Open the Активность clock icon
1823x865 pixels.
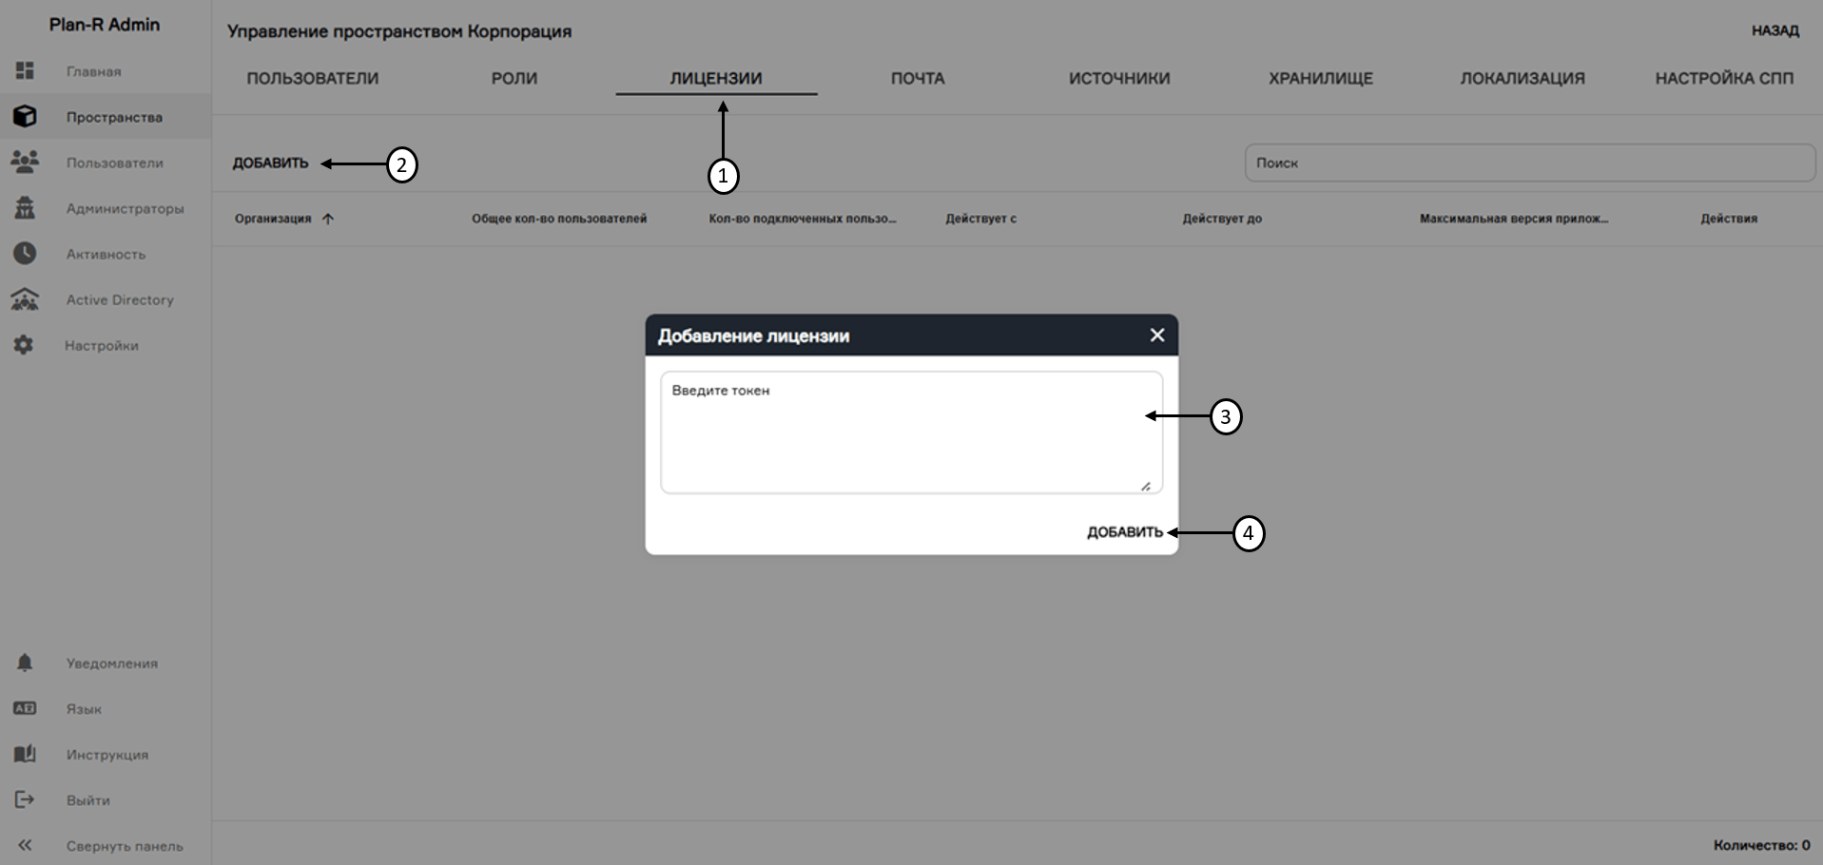tap(26, 254)
